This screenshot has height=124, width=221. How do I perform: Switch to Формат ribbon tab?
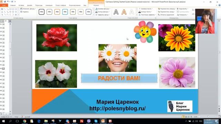pos(96,6)
